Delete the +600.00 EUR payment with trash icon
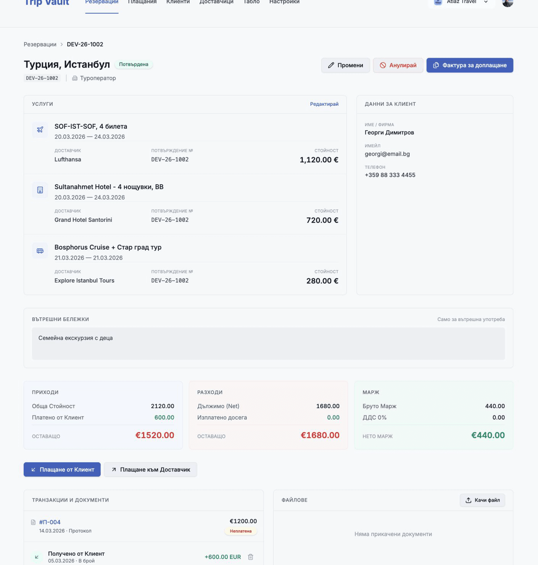This screenshot has width=538, height=565. [251, 557]
